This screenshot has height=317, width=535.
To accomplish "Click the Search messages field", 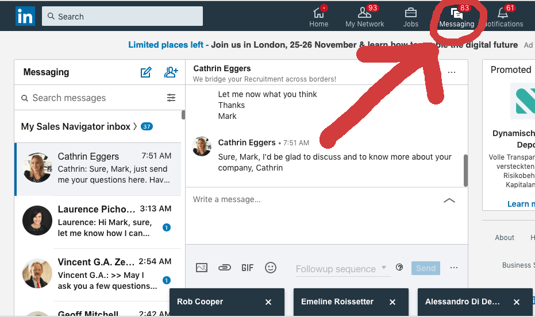I will (x=92, y=98).
